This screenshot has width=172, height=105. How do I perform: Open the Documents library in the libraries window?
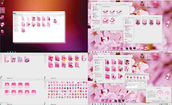click(x=145, y=22)
